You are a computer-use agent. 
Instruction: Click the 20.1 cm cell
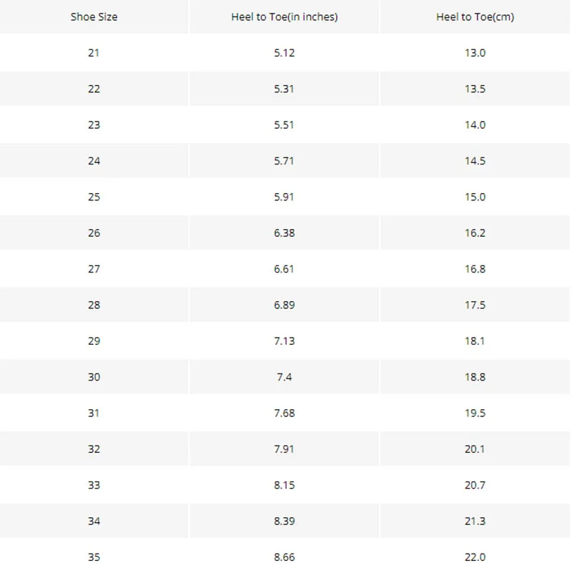click(475, 449)
